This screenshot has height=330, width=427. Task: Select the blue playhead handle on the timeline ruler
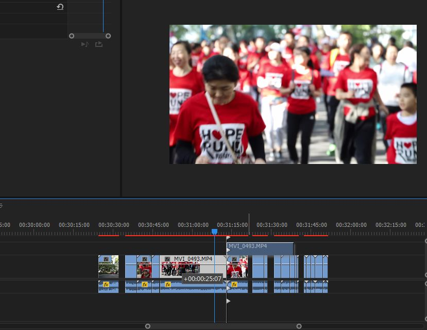tap(215, 232)
